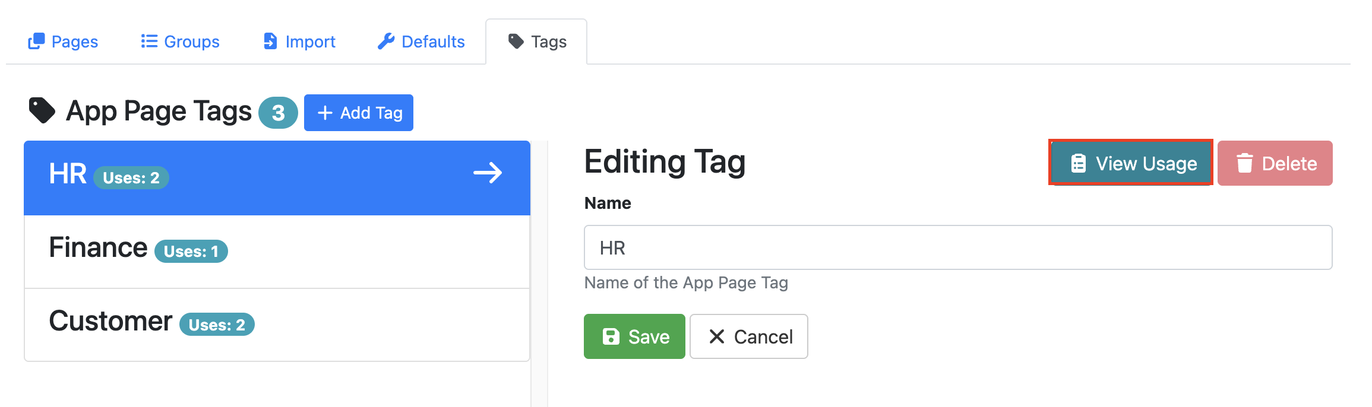Click the trash icon in Delete
Screen dimensions: 1372x407
coord(1245,163)
